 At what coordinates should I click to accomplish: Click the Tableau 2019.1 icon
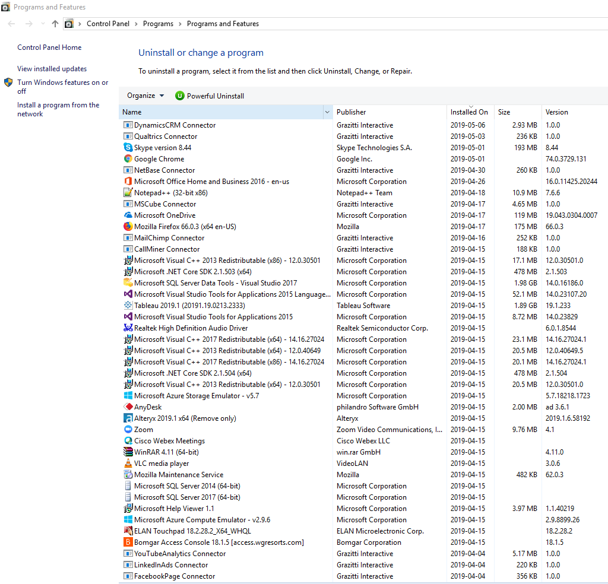128,306
